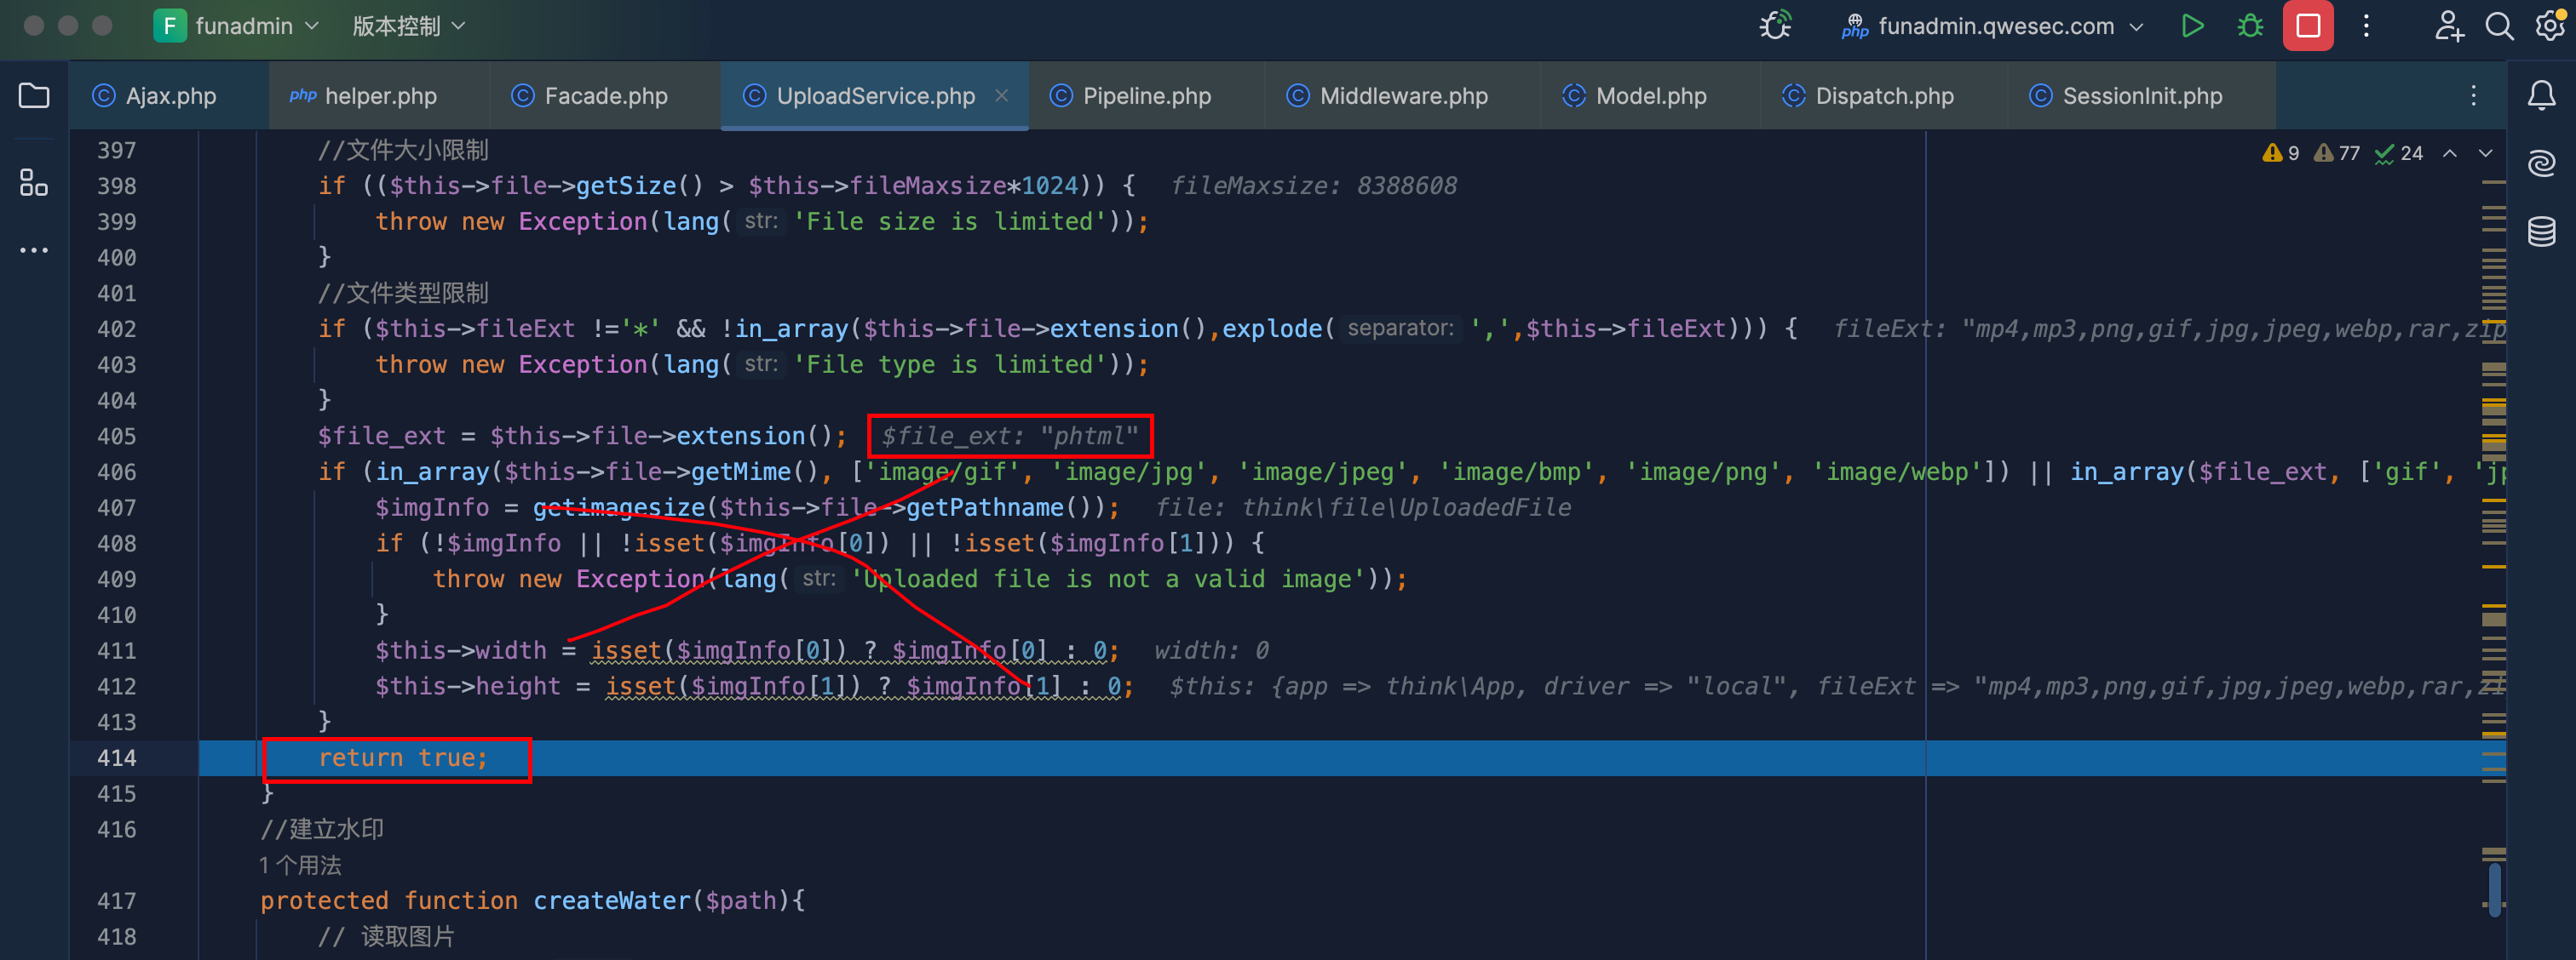The height and width of the screenshot is (960, 2576).
Task: Show more tool windows ellipsis
Action: (x=34, y=249)
